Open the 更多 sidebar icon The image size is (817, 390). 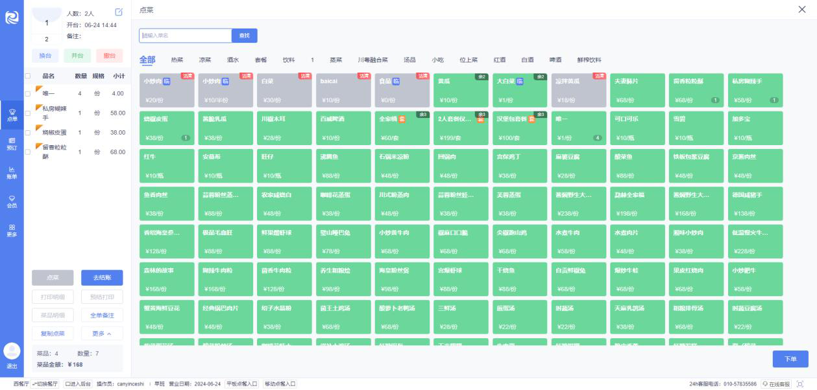[x=12, y=230]
